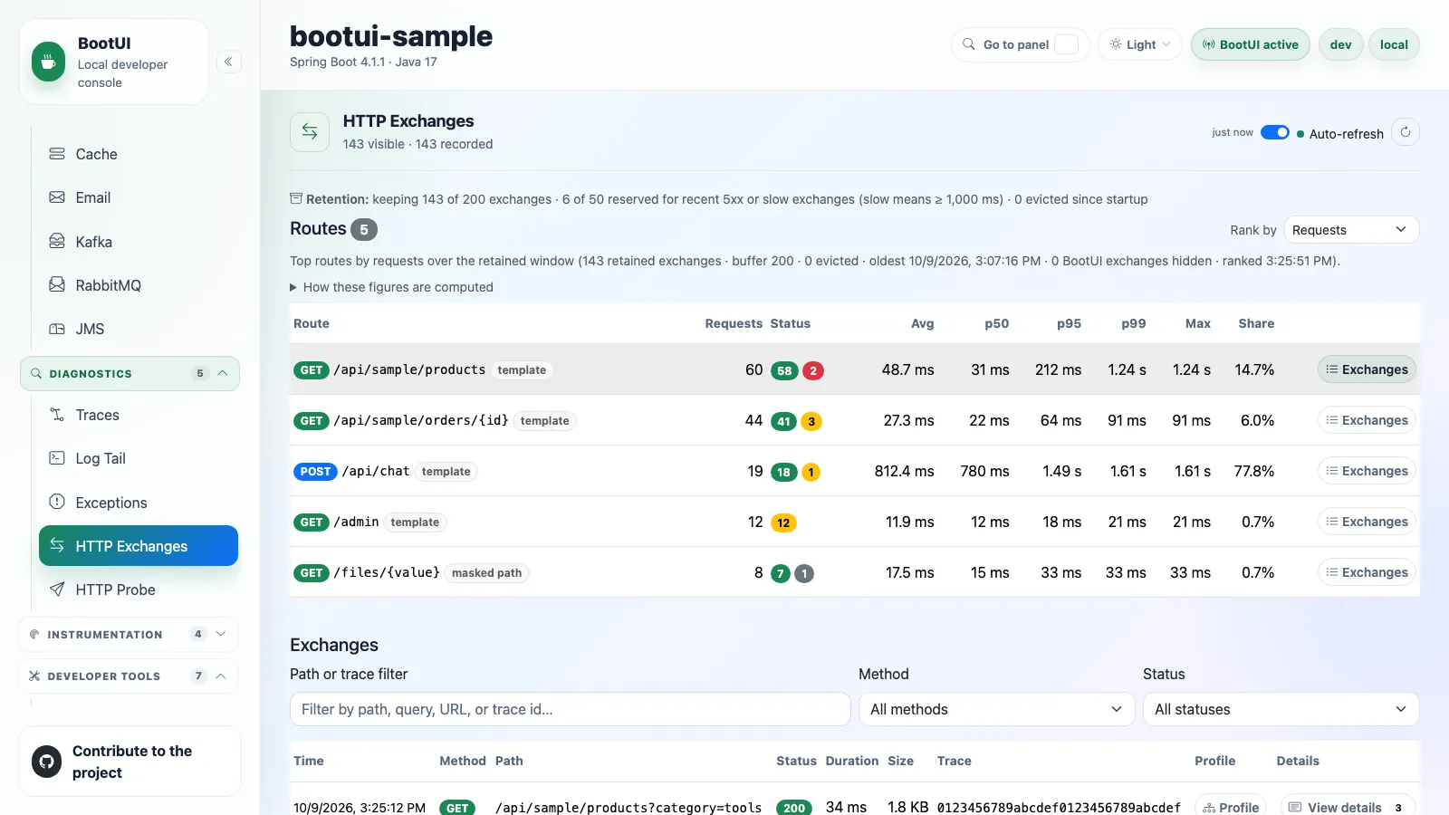Open the All methods dropdown
The height and width of the screenshot is (815, 1449).
pos(996,709)
